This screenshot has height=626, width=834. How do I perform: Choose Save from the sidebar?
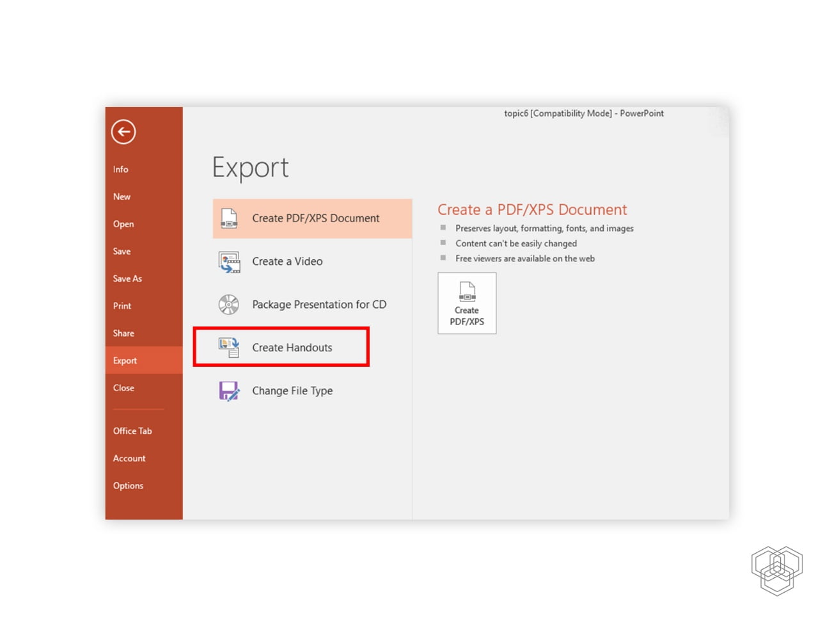[x=122, y=252]
